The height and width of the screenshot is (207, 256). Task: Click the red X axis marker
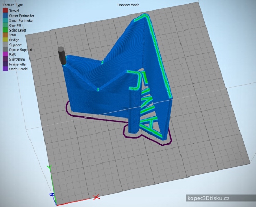[x=96, y=197]
